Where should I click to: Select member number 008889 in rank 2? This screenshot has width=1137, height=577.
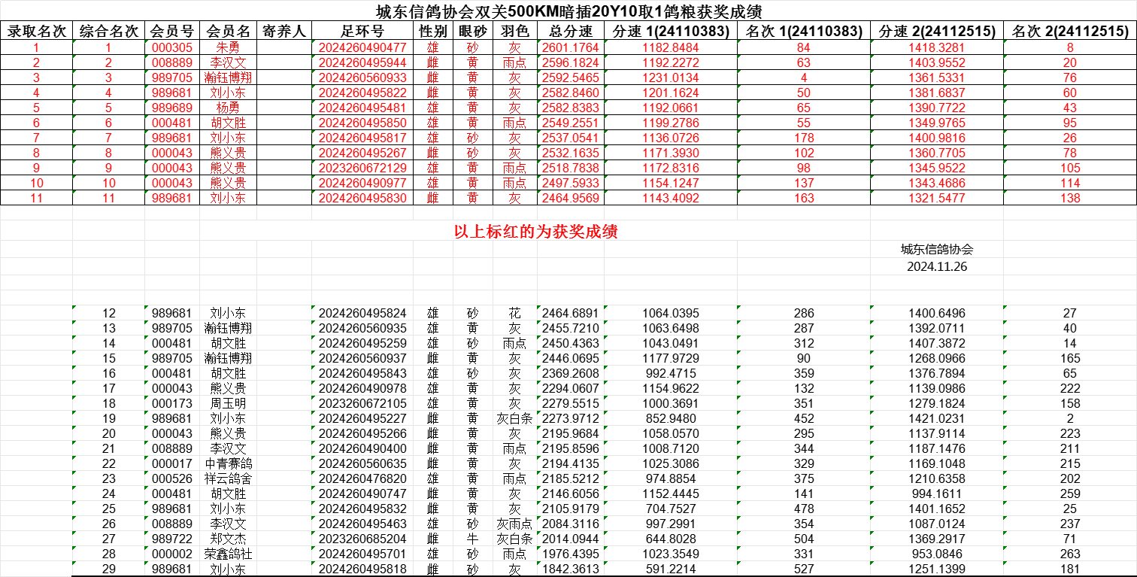click(x=172, y=62)
